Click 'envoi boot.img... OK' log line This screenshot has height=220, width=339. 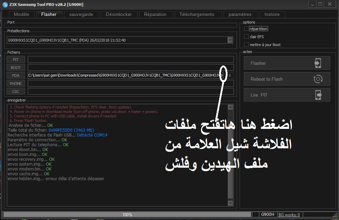27,155
